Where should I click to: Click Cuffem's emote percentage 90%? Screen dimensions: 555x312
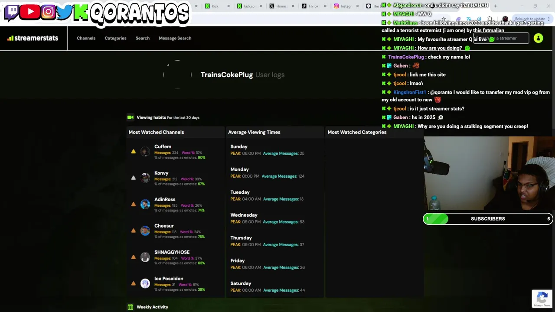click(201, 158)
